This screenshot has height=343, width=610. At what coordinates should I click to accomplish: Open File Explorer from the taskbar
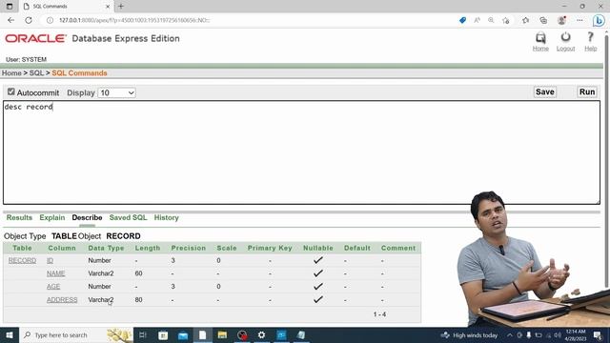point(222,334)
